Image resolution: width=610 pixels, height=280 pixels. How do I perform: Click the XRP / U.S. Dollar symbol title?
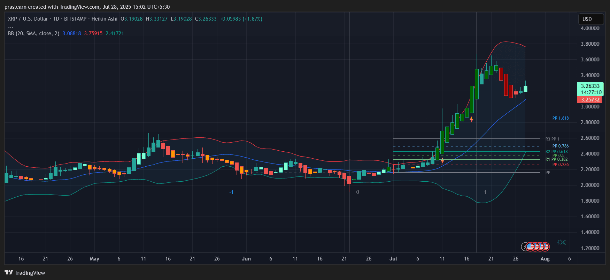pos(28,19)
